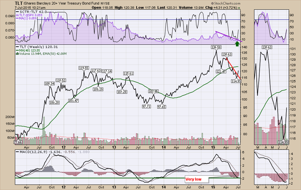This screenshot has width=301, height=190.
Task: Click the Volume 13.9M header value
Action: 191,7
